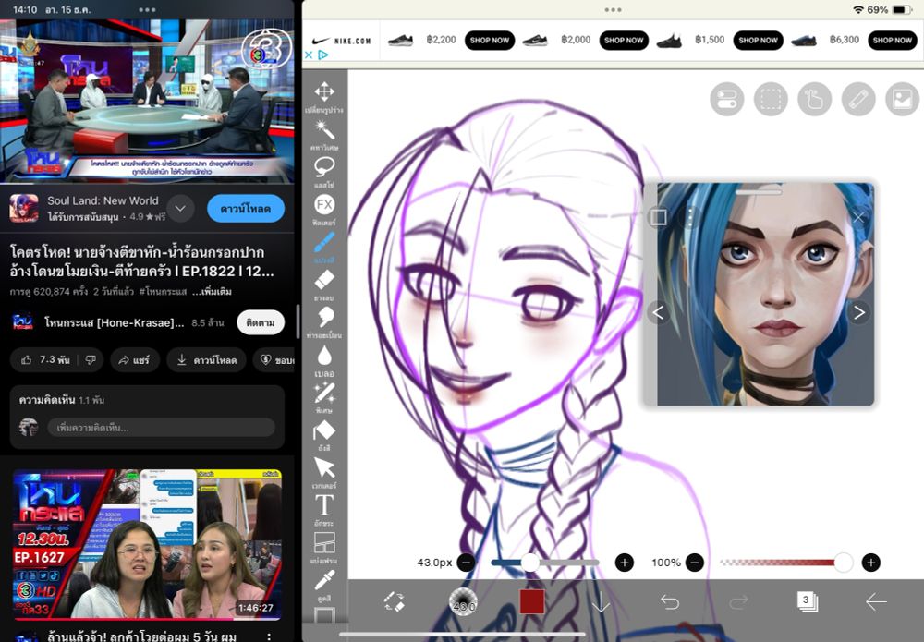The image size is (924, 642).
Task: Tap the YouTube video player
Action: (147, 101)
